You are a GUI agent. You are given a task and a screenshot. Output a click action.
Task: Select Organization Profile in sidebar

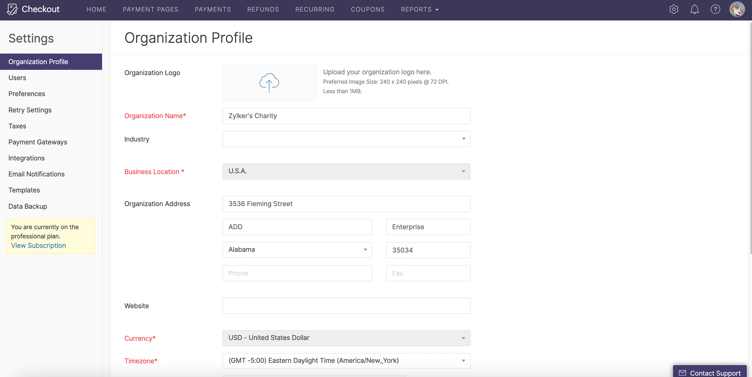tap(51, 61)
